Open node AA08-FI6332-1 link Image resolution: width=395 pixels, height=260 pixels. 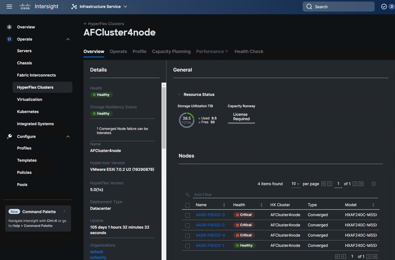pyautogui.click(x=210, y=245)
